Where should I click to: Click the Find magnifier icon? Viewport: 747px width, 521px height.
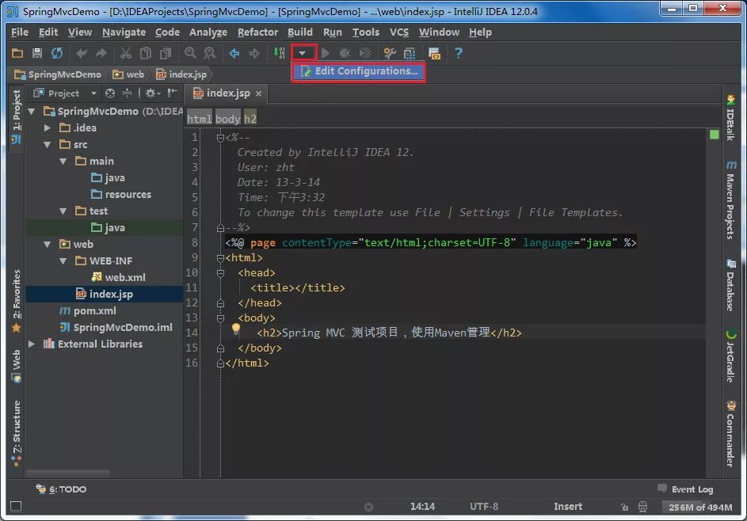[190, 53]
